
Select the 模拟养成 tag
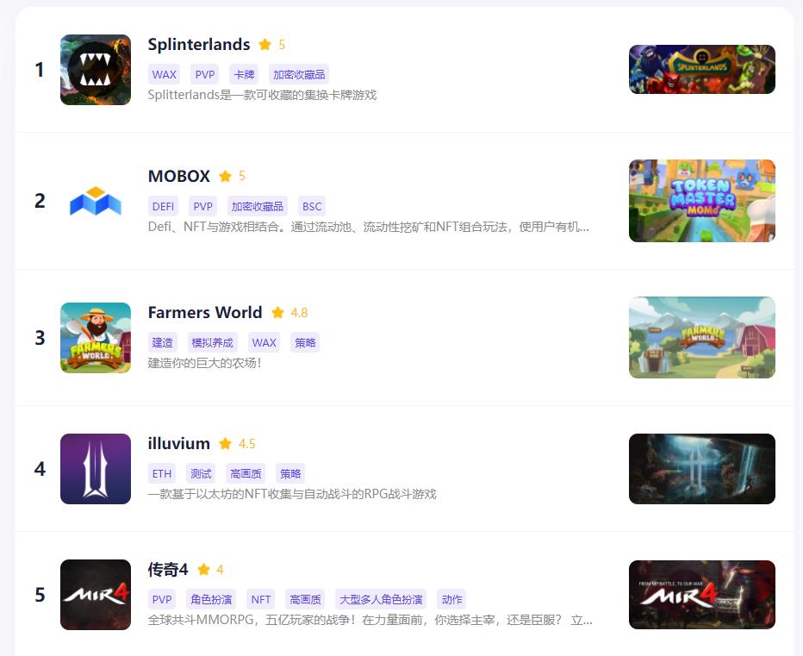tap(212, 343)
